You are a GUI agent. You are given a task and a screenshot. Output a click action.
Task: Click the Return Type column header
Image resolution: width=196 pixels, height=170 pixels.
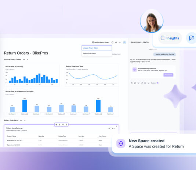point(62,136)
